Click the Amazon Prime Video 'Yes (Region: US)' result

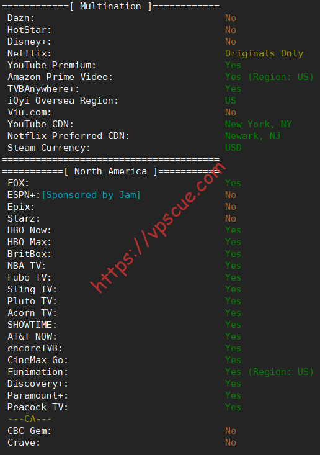269,77
